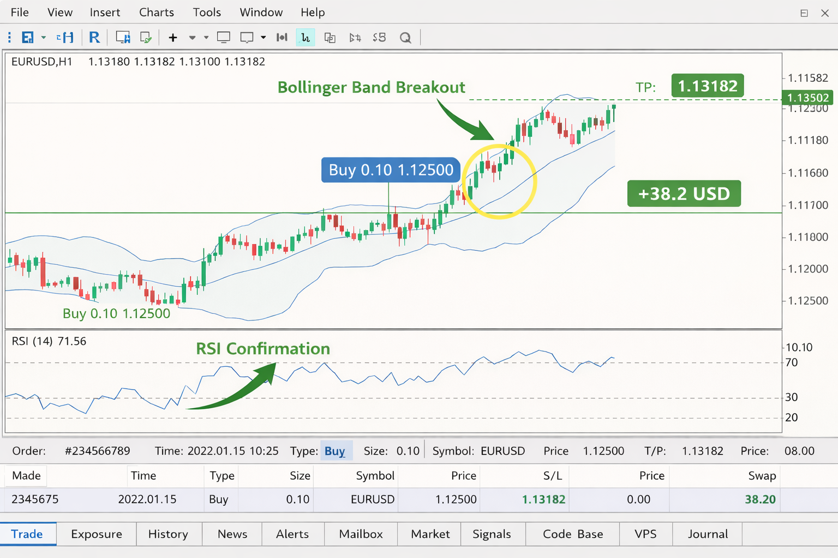Click the 38.20 swap value
The width and height of the screenshot is (838, 558).
coord(760,499)
